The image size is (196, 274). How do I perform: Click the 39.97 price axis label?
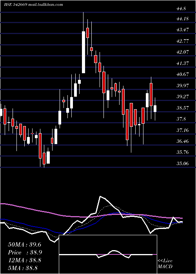tap(183, 86)
